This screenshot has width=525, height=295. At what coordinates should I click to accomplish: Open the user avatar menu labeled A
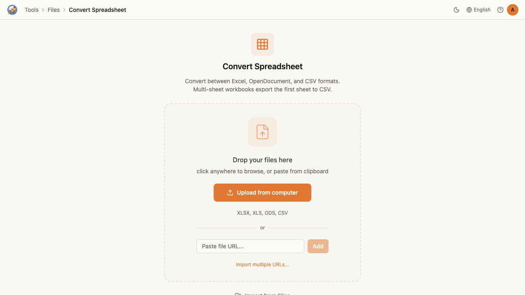coord(513,10)
